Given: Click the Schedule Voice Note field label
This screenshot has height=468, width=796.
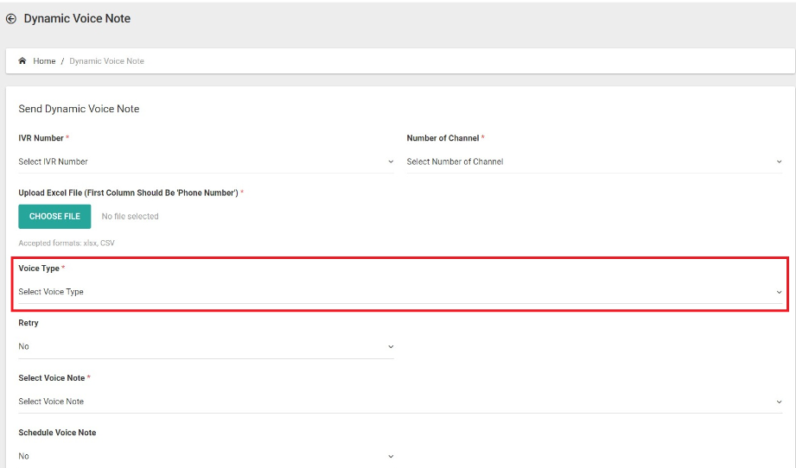Looking at the screenshot, I should pos(57,433).
